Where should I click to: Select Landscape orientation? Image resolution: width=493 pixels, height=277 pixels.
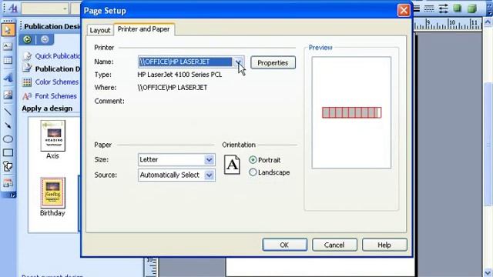coord(253,172)
